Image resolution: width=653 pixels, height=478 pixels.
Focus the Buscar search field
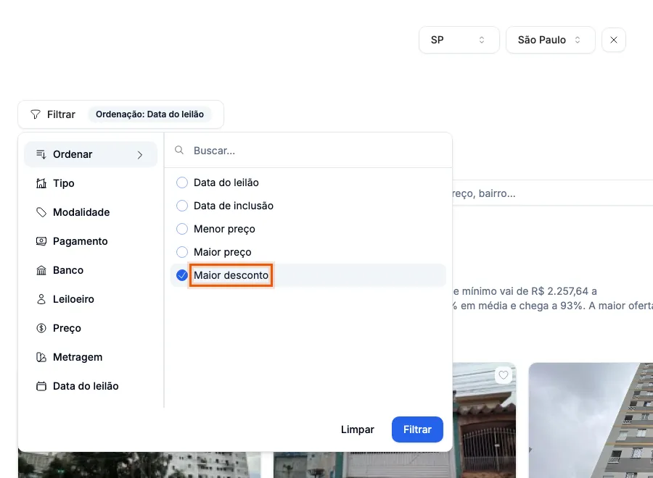coord(308,151)
